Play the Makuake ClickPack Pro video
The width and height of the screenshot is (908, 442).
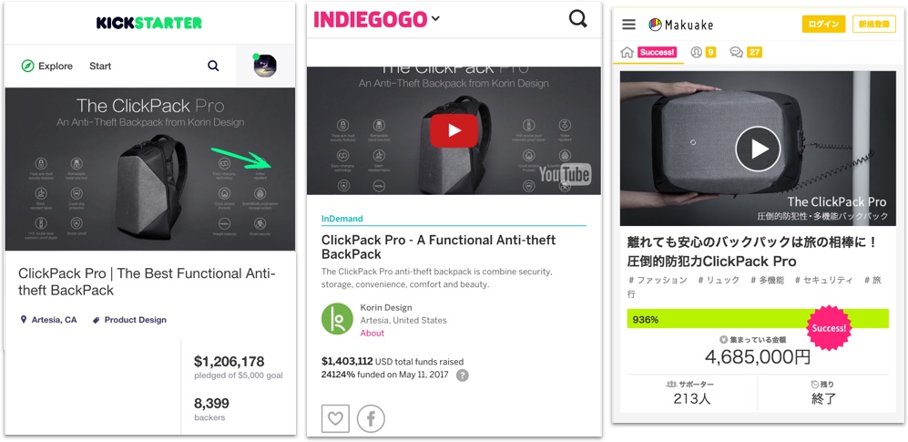coord(758,149)
